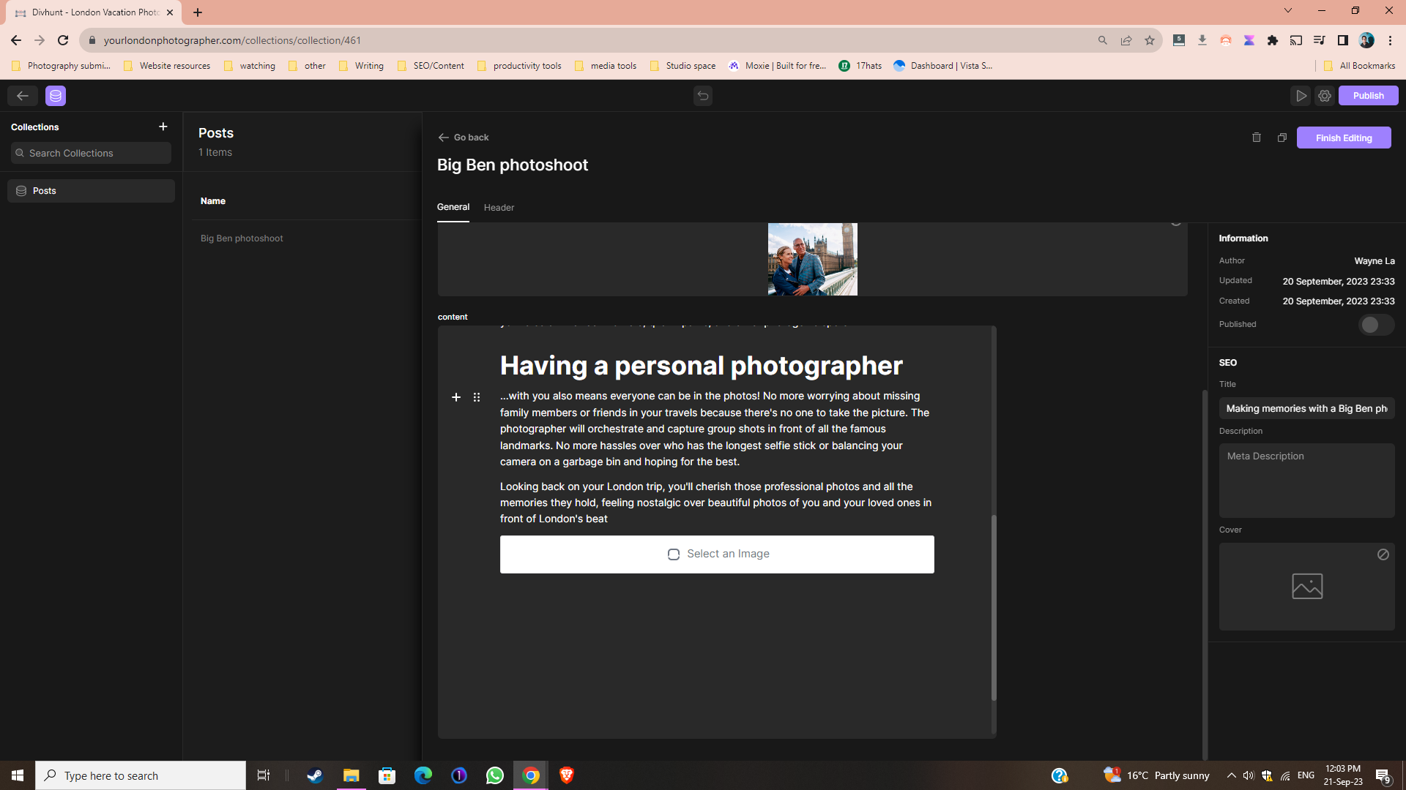Open the notification center icon
The image size is (1406, 790).
(1383, 775)
